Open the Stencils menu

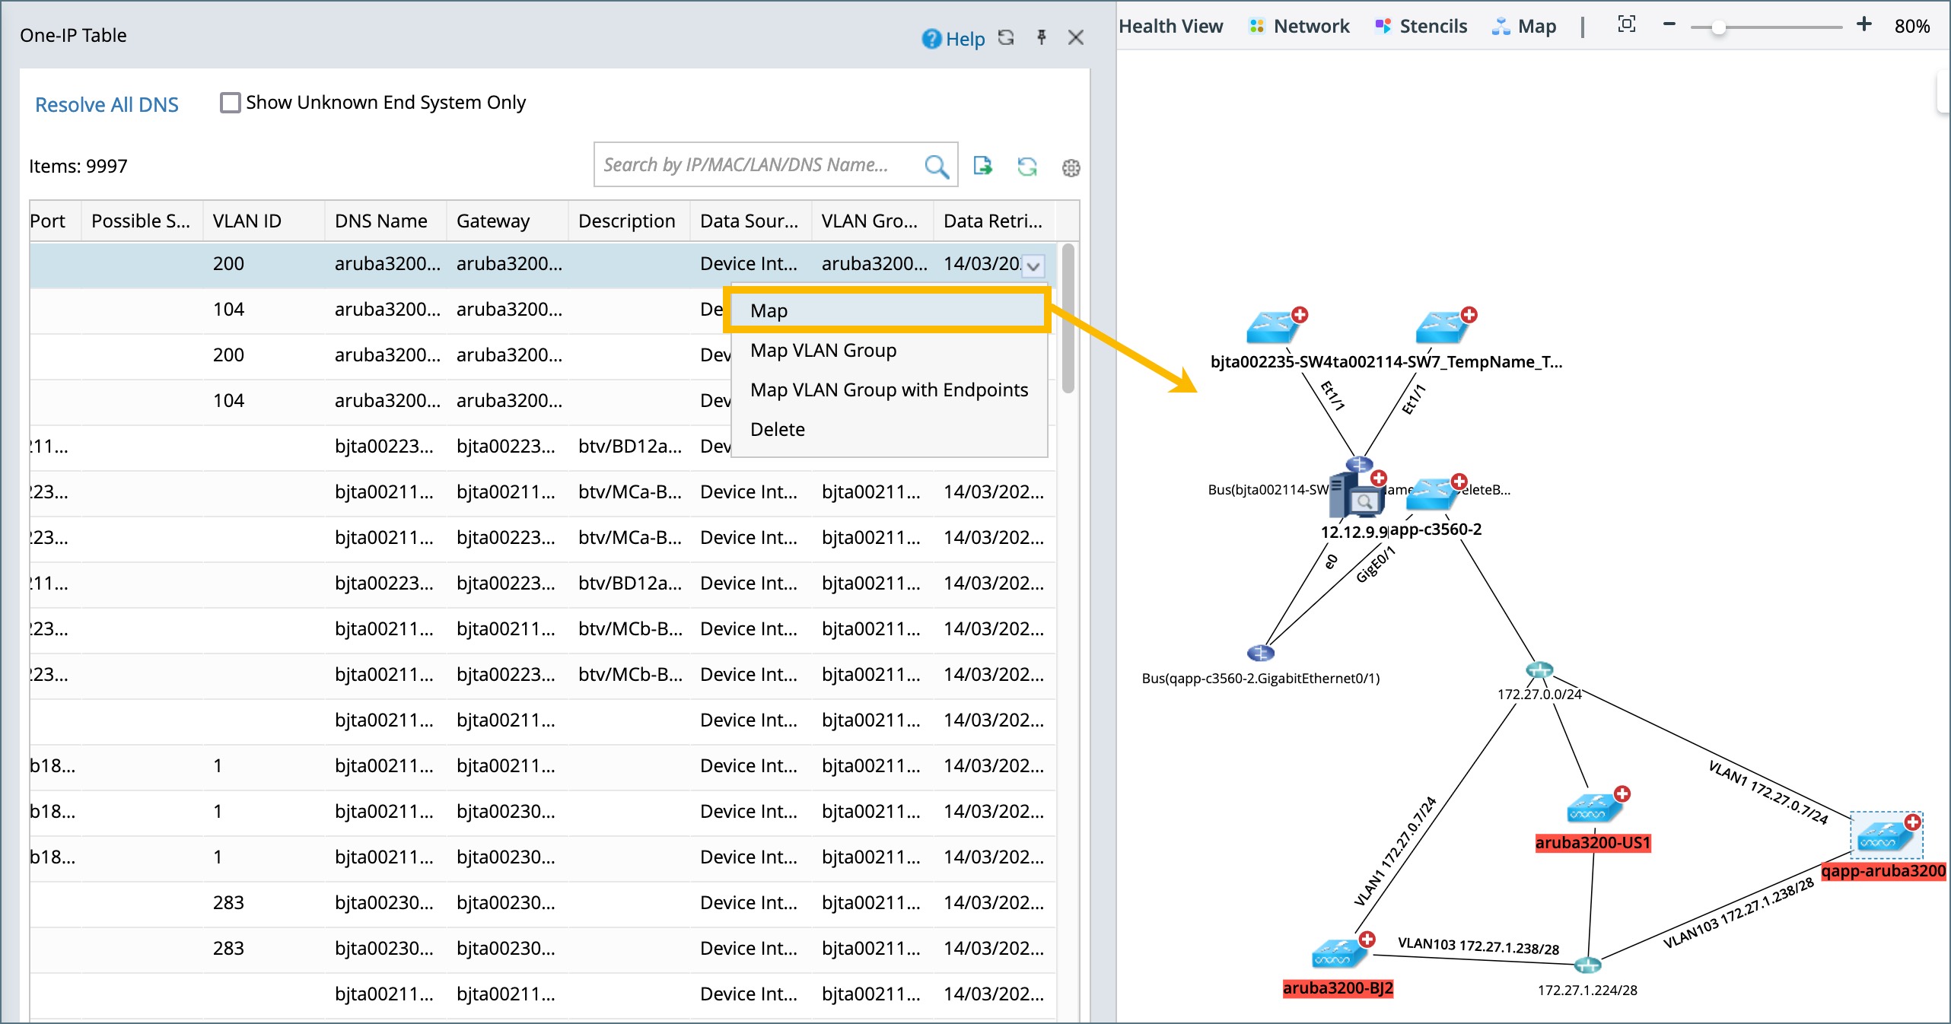[1421, 26]
